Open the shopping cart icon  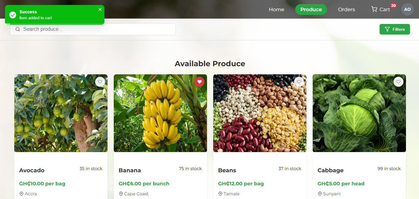(374, 9)
